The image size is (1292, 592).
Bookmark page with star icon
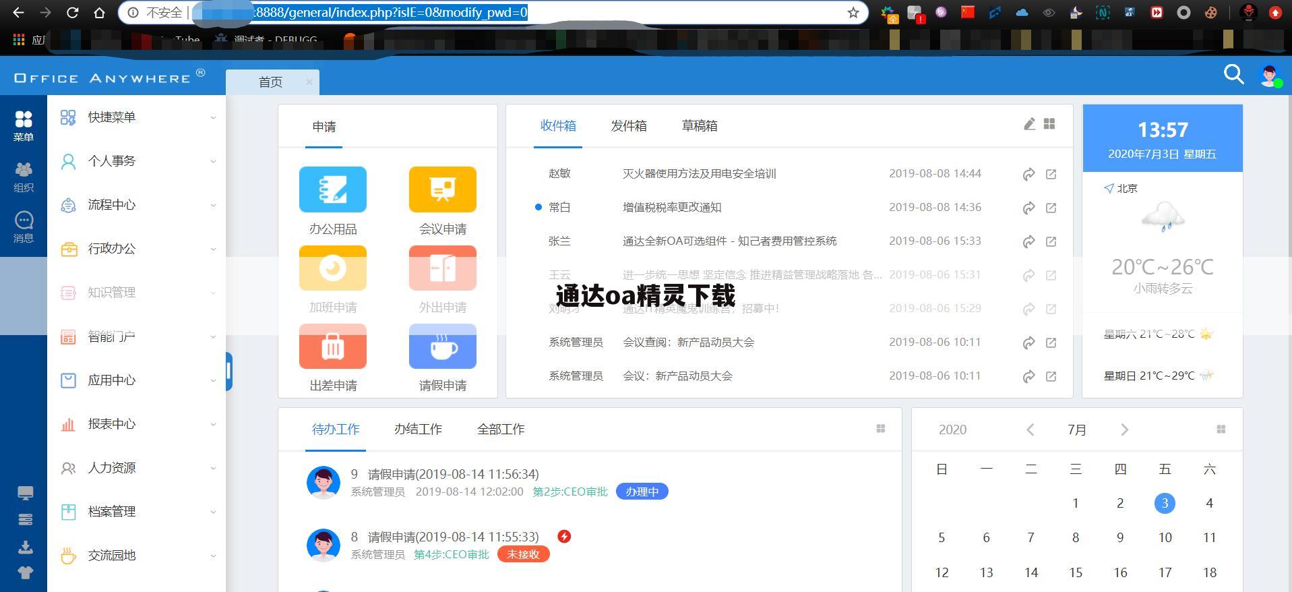[x=853, y=12]
